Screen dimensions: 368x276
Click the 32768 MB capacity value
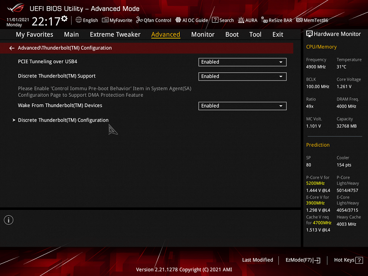pyautogui.click(x=346, y=126)
